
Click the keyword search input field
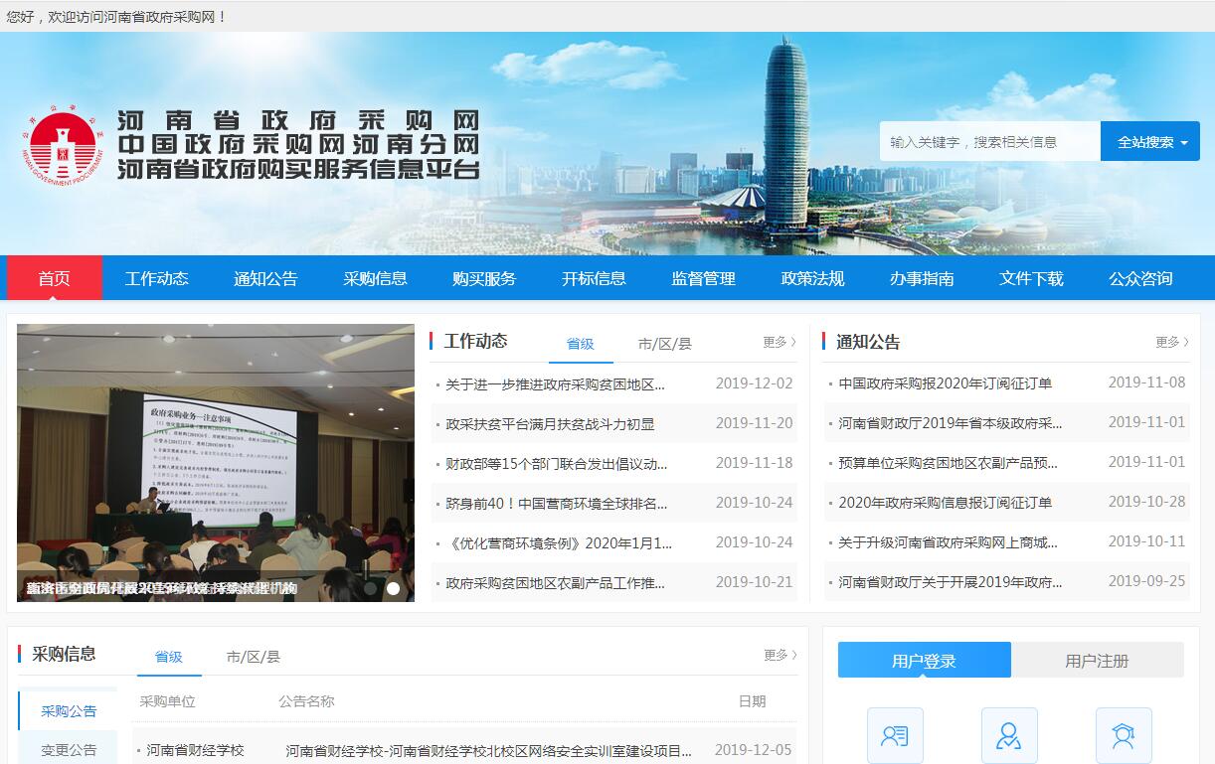click(988, 142)
